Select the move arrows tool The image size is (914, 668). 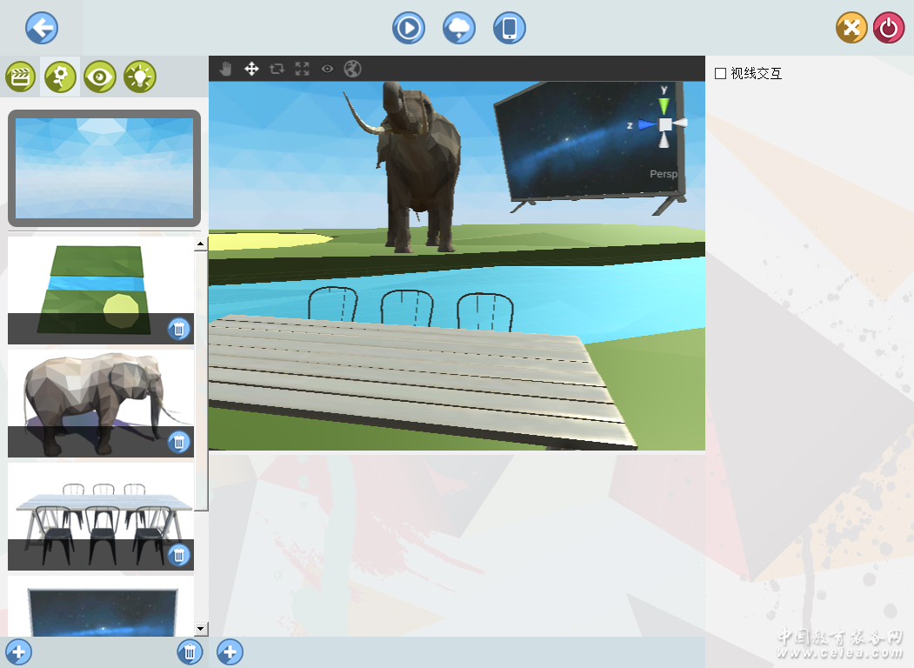coord(251,69)
